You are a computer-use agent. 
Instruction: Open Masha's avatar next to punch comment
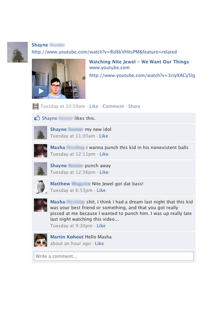[x=41, y=151]
